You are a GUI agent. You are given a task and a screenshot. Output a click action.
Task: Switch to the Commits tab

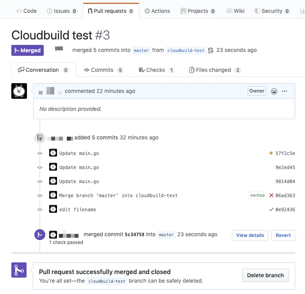coord(103,70)
